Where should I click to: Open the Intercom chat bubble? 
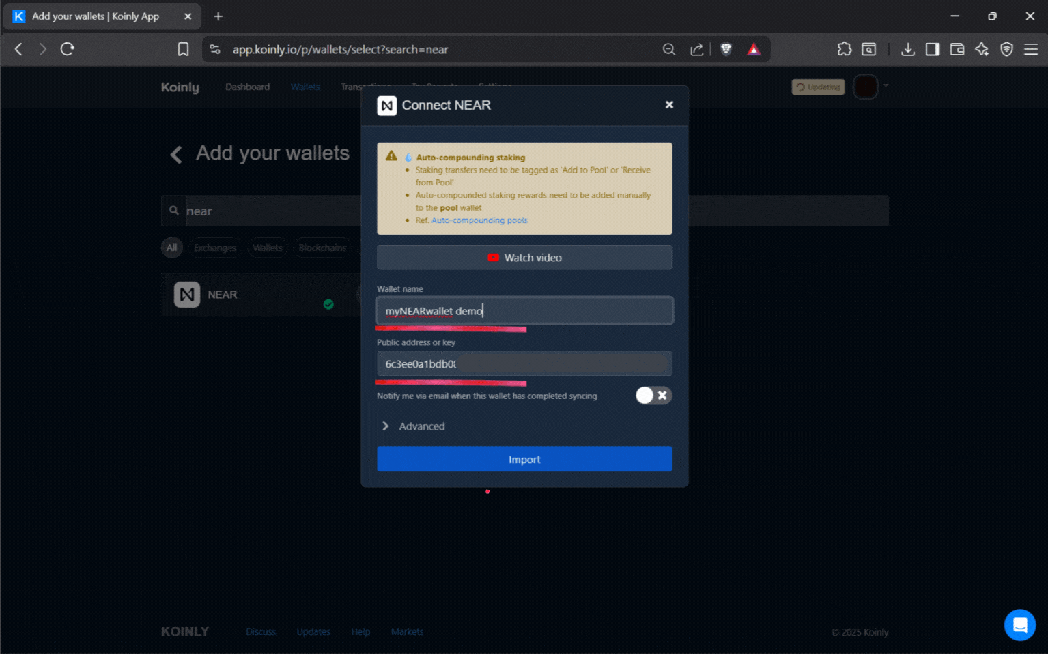(x=1019, y=625)
